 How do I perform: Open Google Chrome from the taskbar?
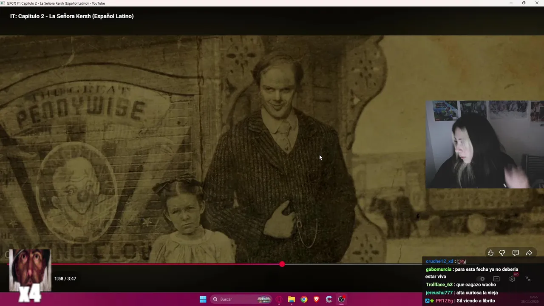304,299
